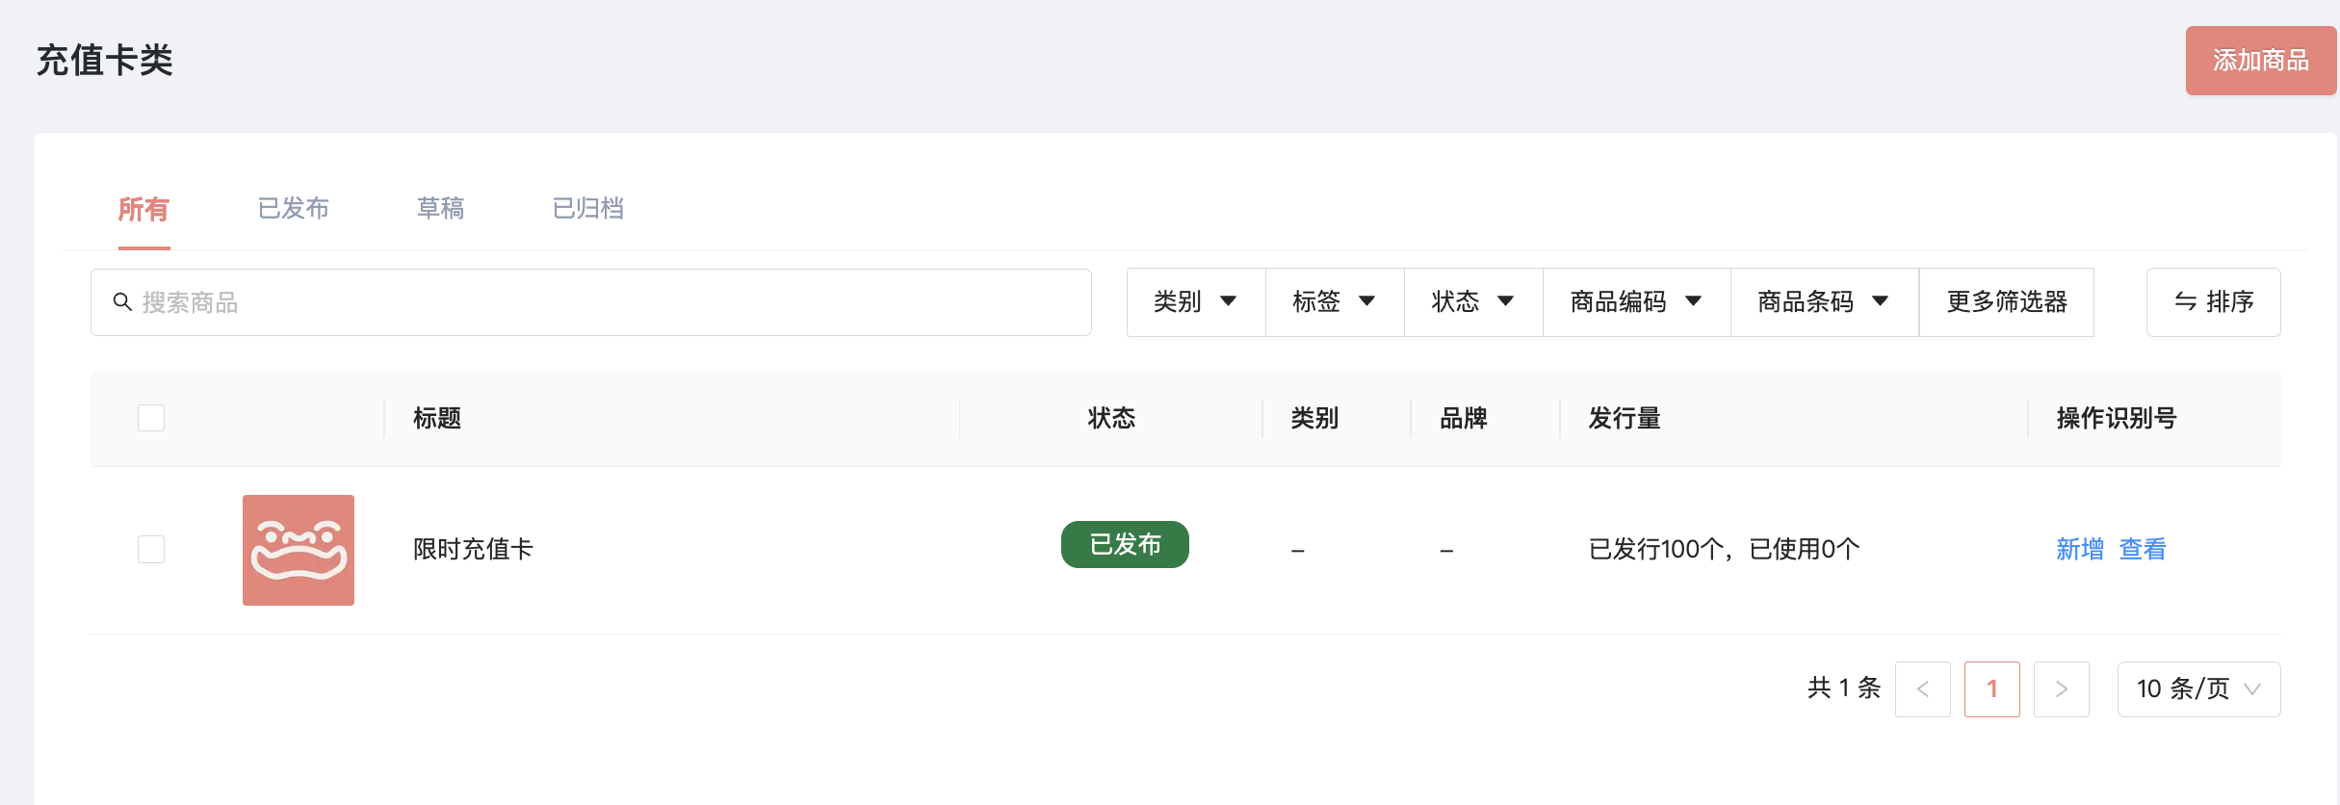
Task: Open the 限时充值卡 product thumbnail
Action: 299,550
